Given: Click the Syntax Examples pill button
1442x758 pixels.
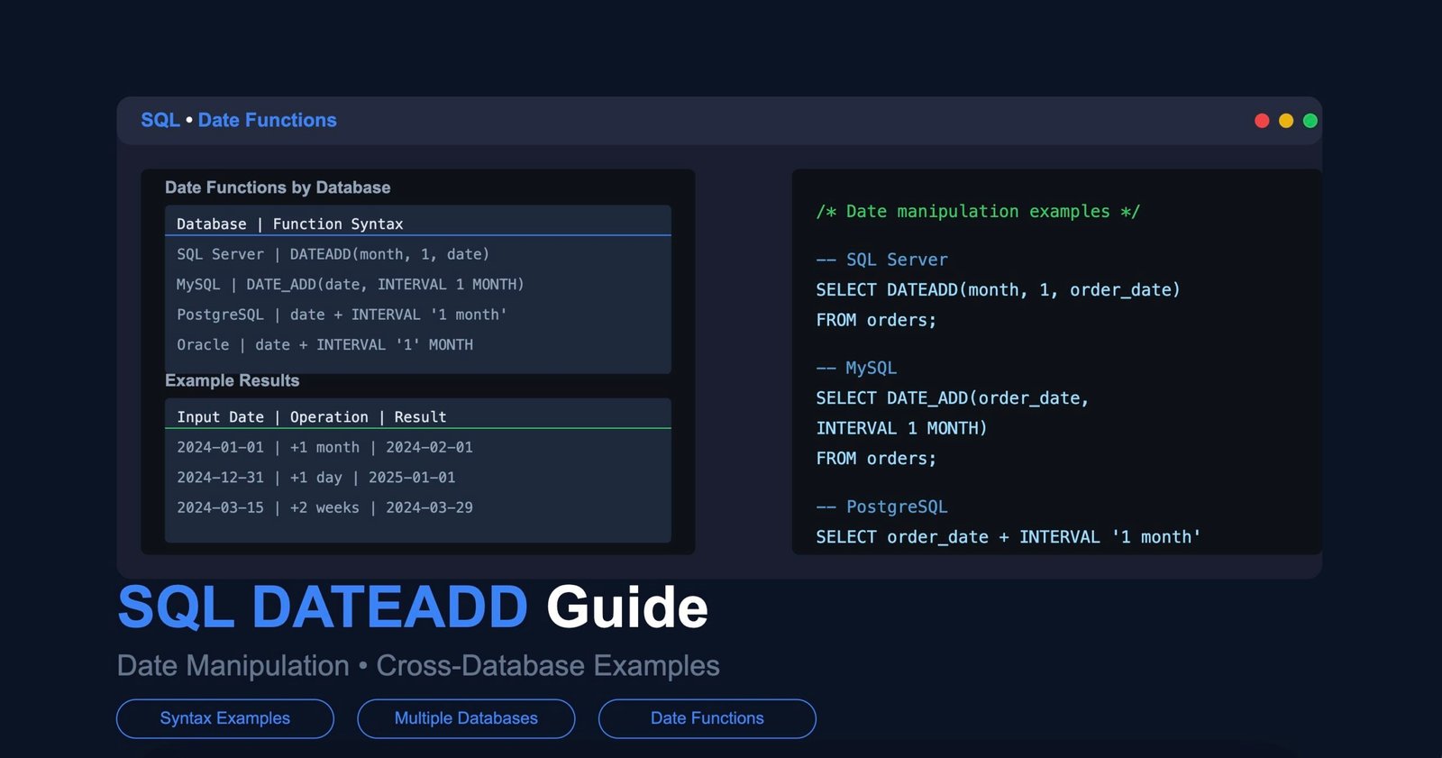Looking at the screenshot, I should pyautogui.click(x=225, y=718).
